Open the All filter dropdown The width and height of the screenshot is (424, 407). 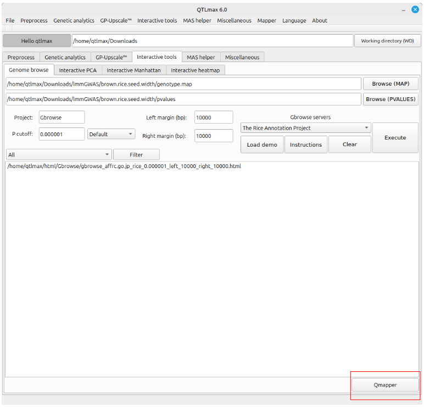point(58,155)
